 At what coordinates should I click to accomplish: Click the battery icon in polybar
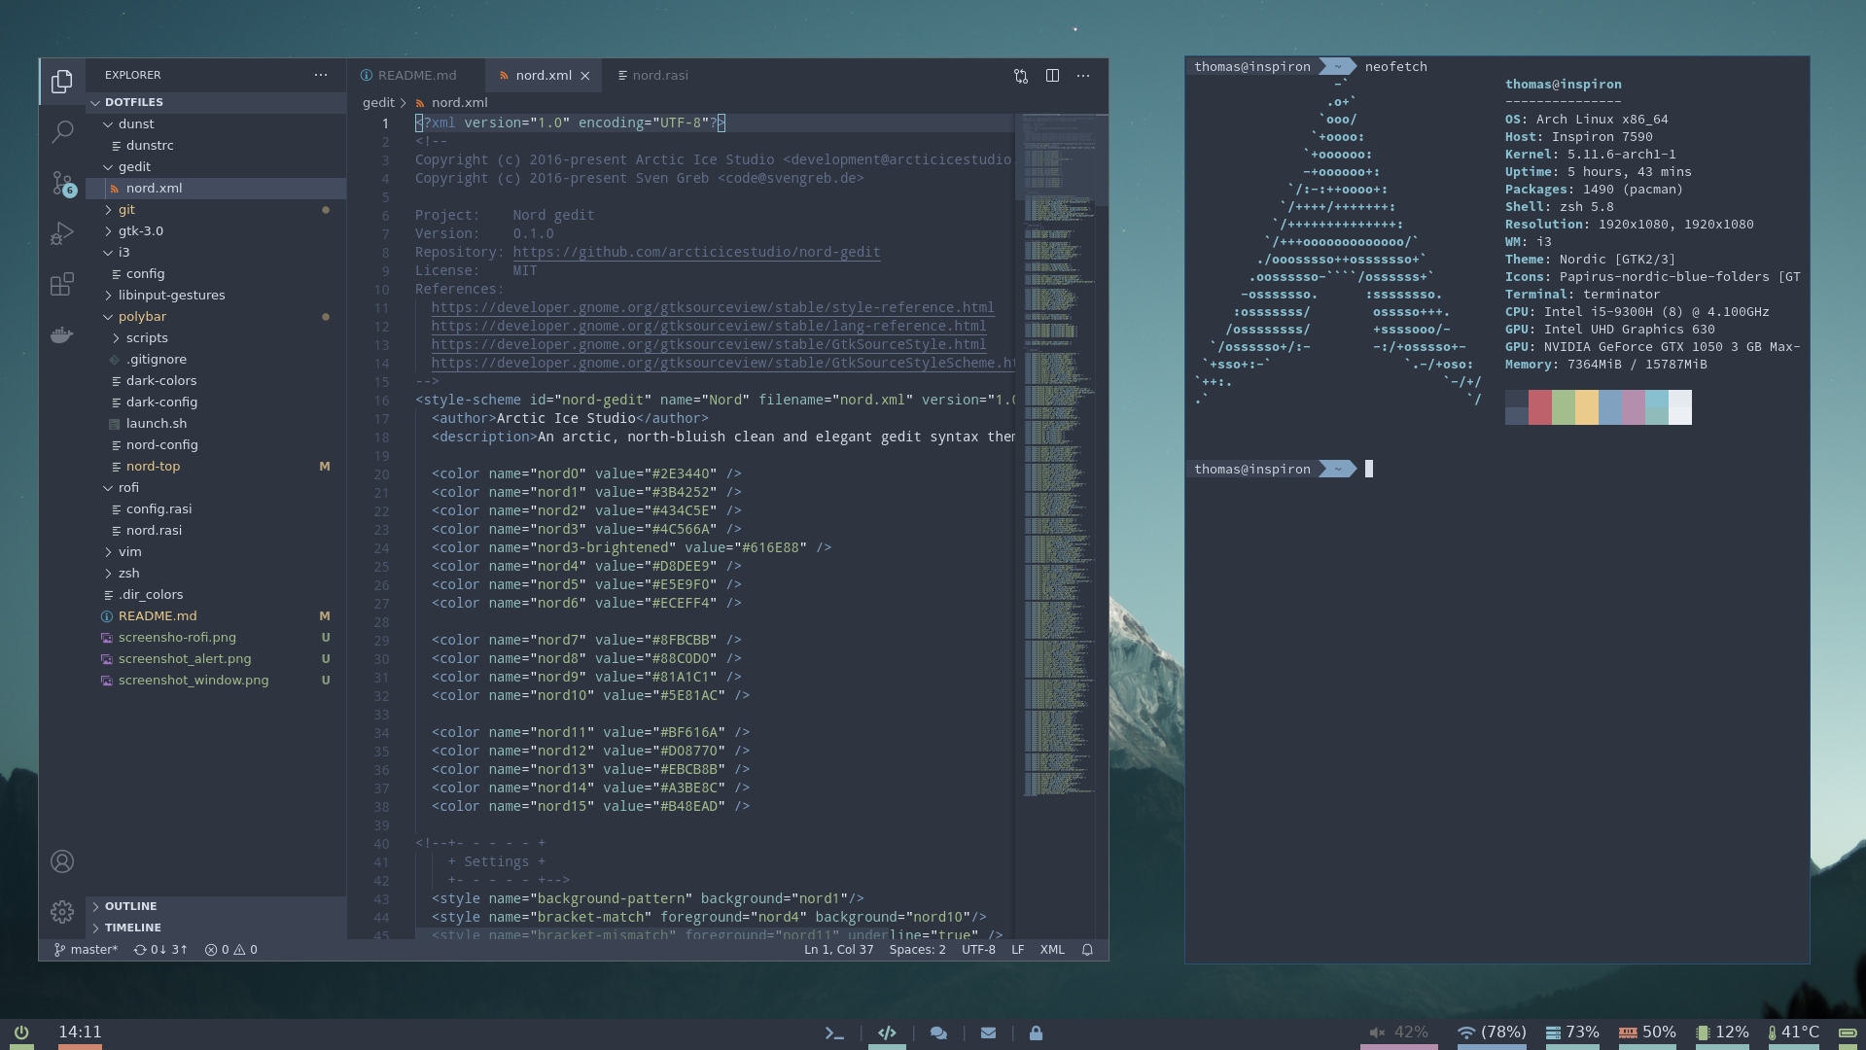point(1847,1032)
